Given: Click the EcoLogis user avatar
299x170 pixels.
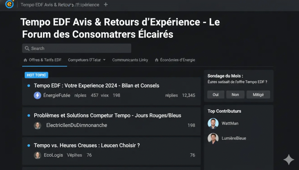Looking at the screenshot, I should [37, 155].
